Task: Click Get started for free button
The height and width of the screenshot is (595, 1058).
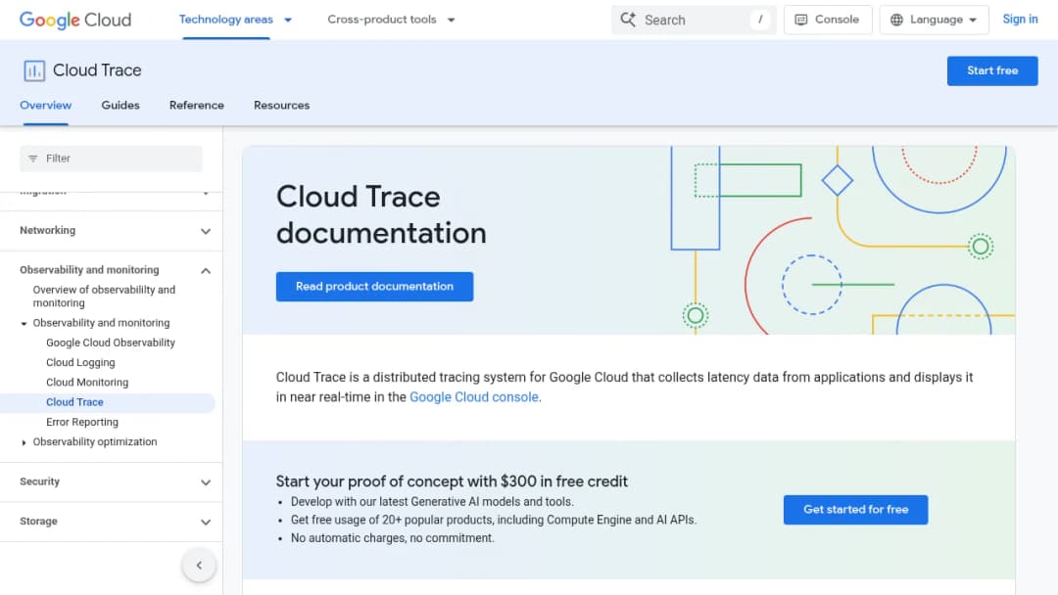Action: coord(855,510)
